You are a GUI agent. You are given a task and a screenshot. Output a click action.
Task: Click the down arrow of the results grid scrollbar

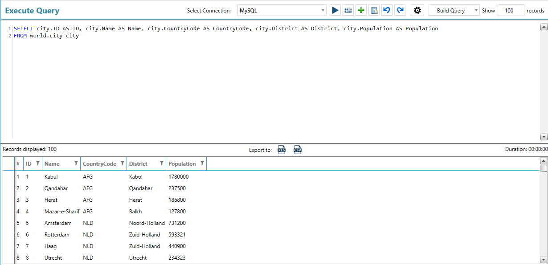click(x=544, y=259)
